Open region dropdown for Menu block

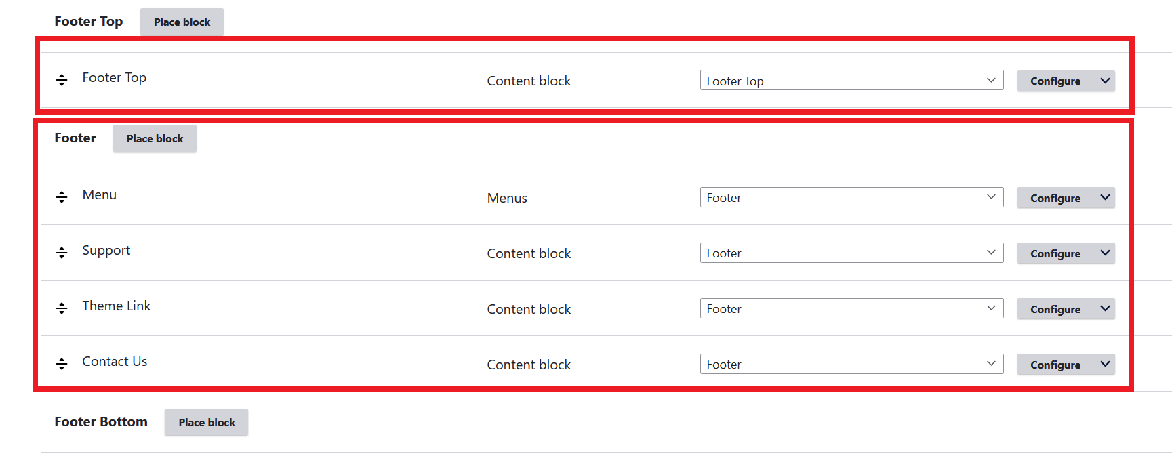click(x=851, y=197)
